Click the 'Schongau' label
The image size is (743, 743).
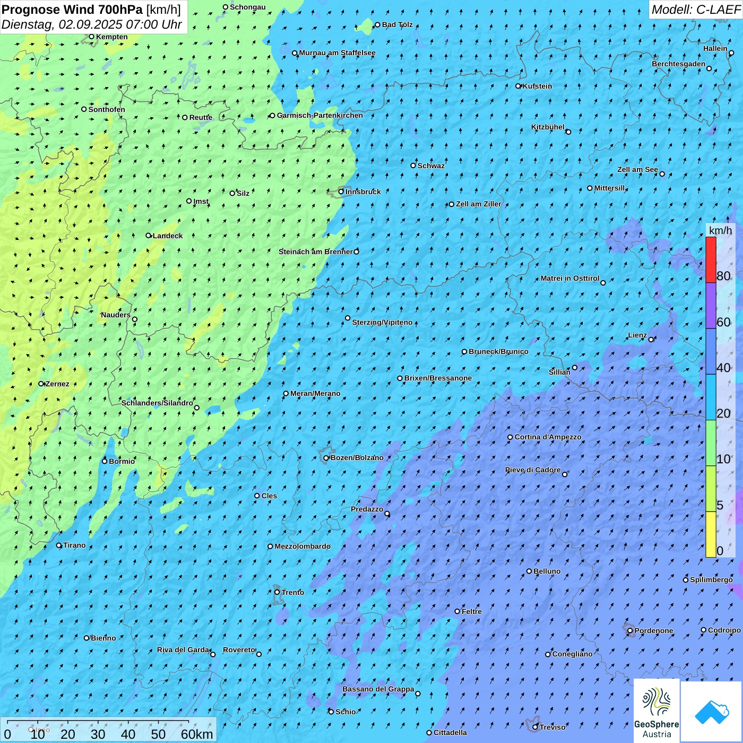point(248,7)
